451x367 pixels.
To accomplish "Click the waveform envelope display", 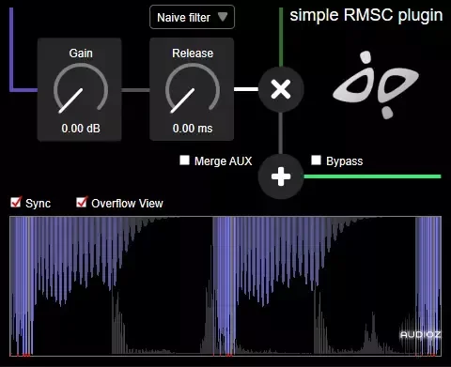I will pyautogui.click(x=225, y=286).
